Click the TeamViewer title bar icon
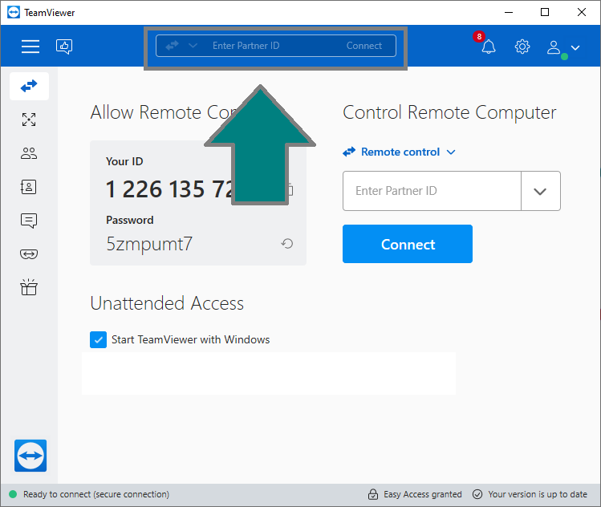The height and width of the screenshot is (507, 601). point(14,12)
